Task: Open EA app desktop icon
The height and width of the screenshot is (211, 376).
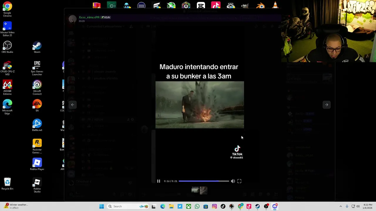Action: click(x=37, y=105)
